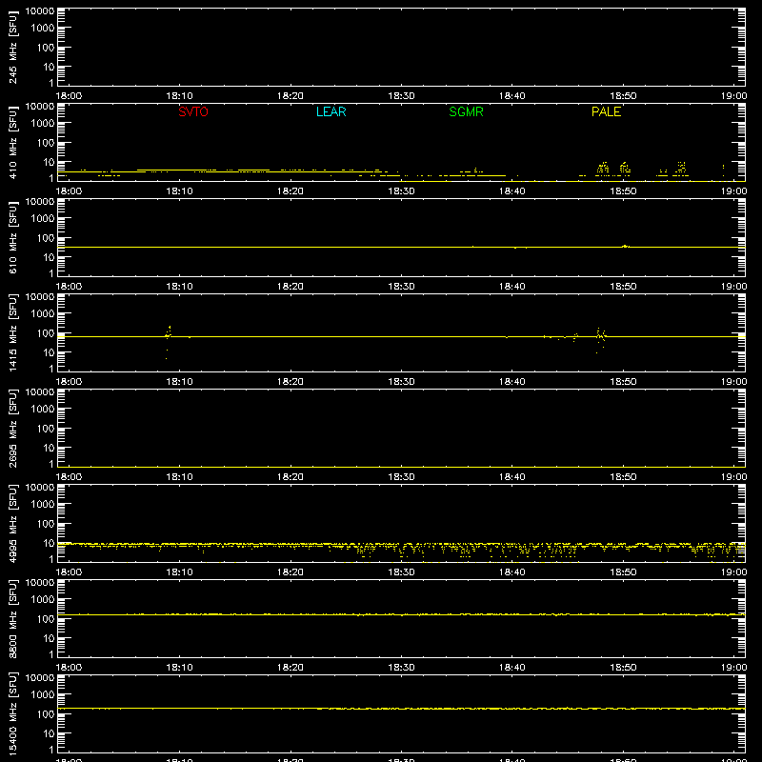Click the 1000 tick of the 2695 MHz panel
762x762 pixels.
[42, 410]
